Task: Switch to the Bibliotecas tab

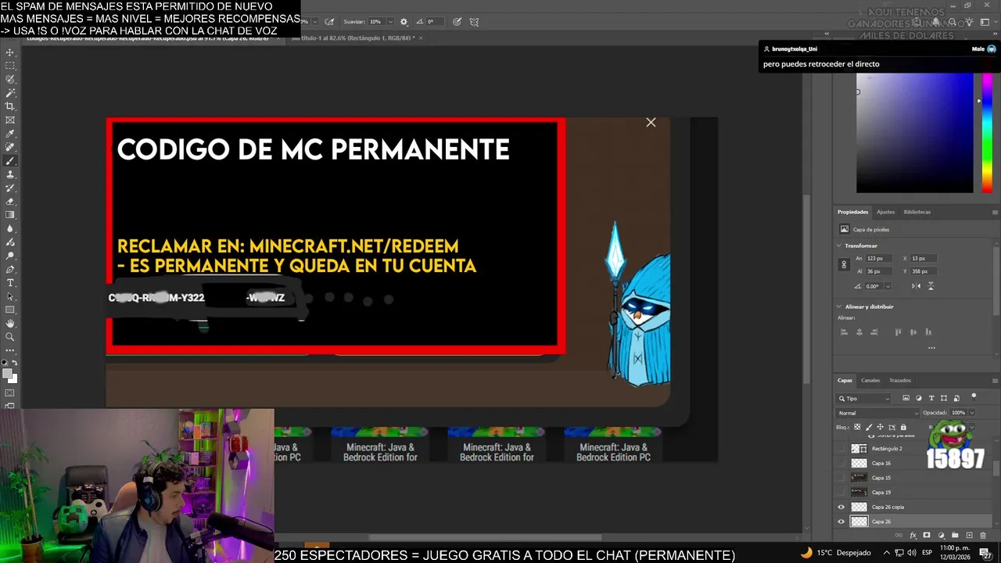Action: coord(917,212)
